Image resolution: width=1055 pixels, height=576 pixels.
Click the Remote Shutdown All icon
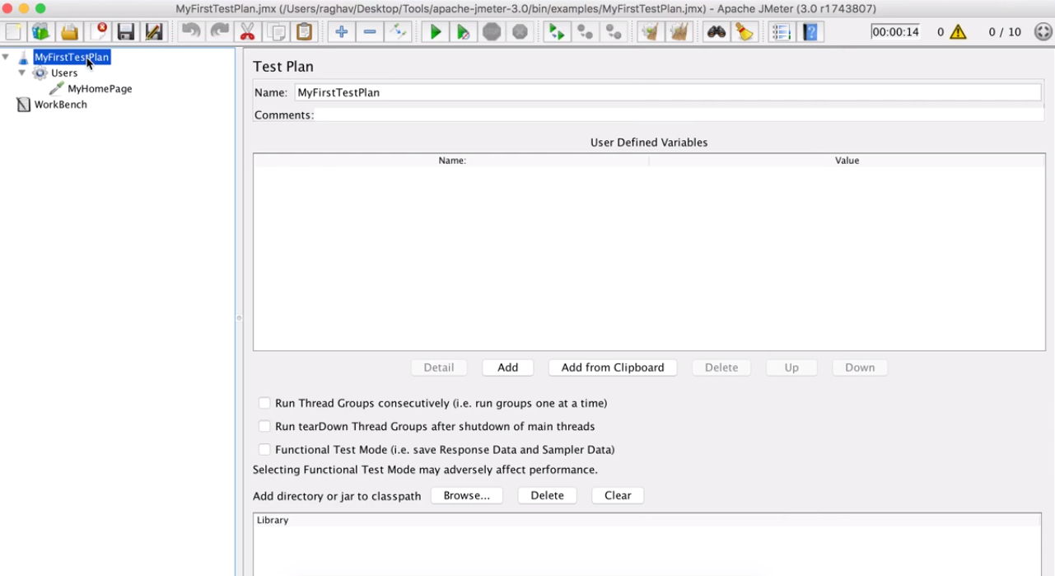tap(614, 32)
